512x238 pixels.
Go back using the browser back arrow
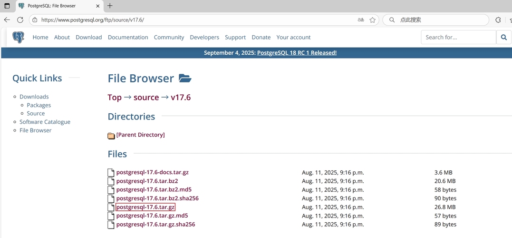[7, 20]
